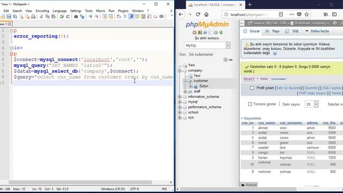343x193 pixels.
Task: Bookmark this page with the star icon
Action: 307,14
